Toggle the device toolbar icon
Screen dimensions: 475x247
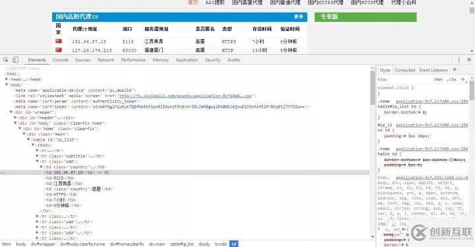[15, 60]
